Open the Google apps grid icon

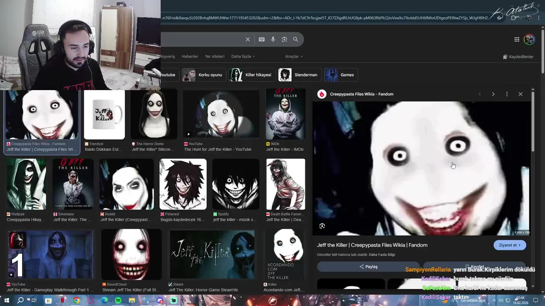click(x=517, y=40)
